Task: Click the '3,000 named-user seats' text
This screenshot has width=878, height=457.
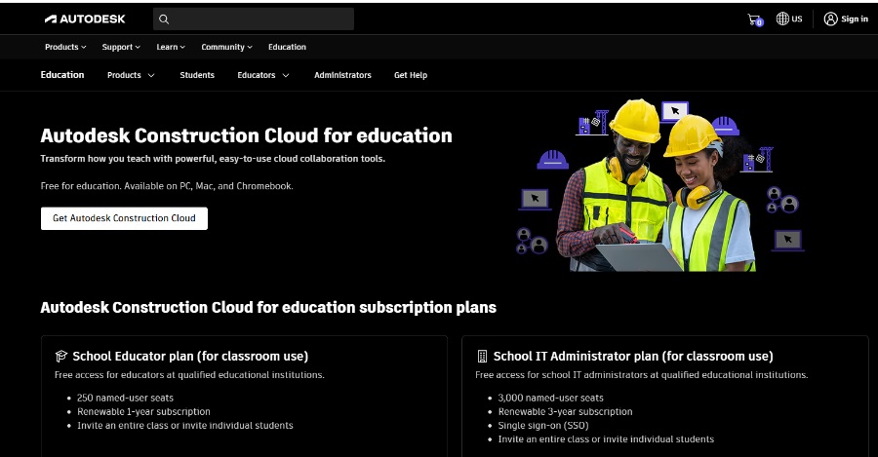Action: pos(551,398)
